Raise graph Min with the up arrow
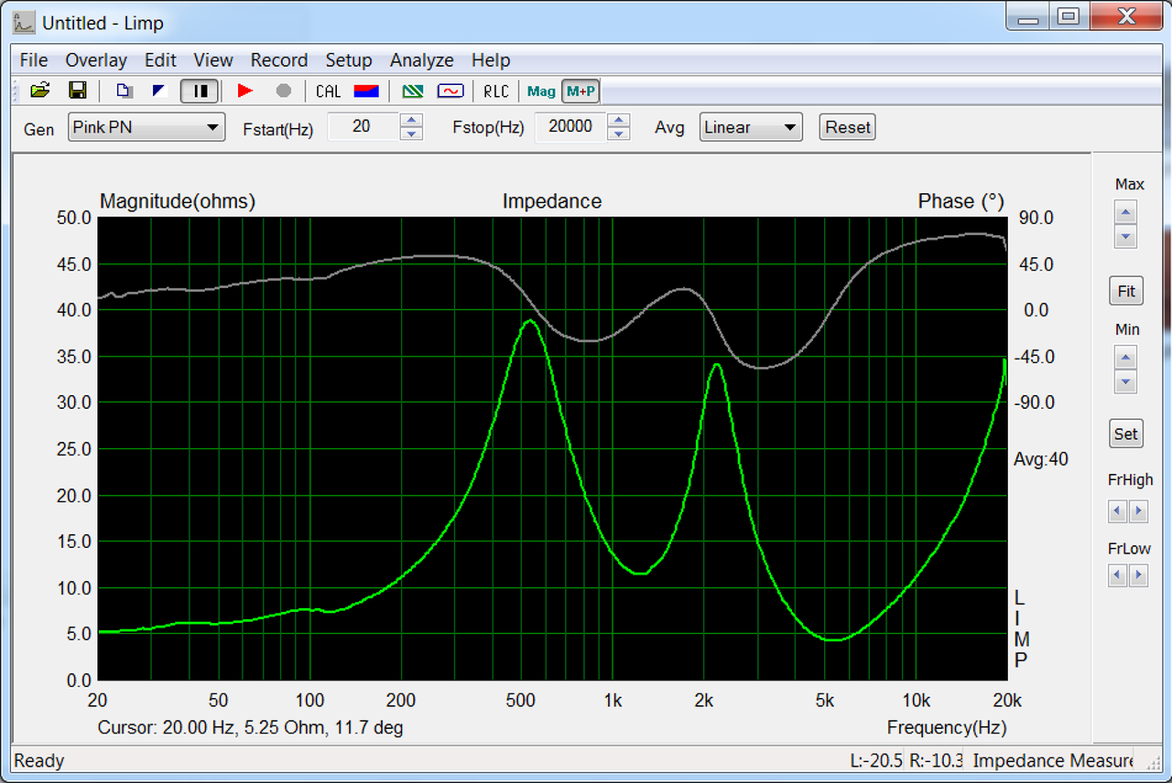The width and height of the screenshot is (1172, 783). coord(1126,358)
